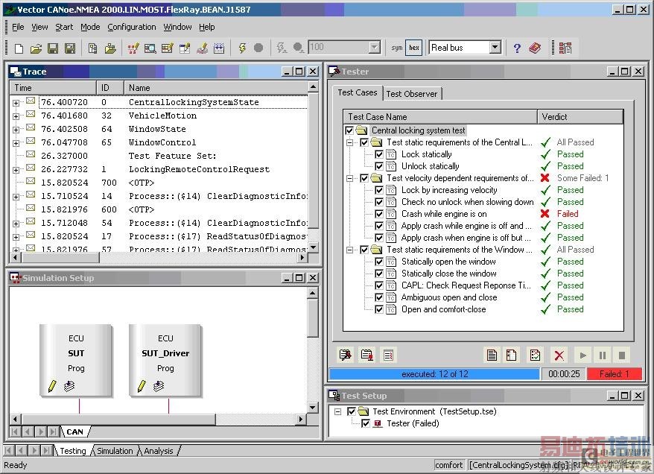Select the CAN tab in Simulation Setup
The height and width of the screenshot is (474, 654).
point(75,432)
